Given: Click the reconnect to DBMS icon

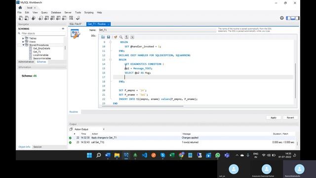Looking at the screenshot, I should tap(78, 18).
